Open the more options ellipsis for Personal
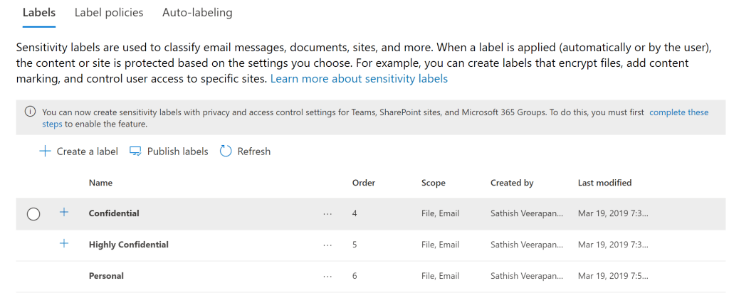Image resolution: width=729 pixels, height=293 pixels. [x=327, y=277]
